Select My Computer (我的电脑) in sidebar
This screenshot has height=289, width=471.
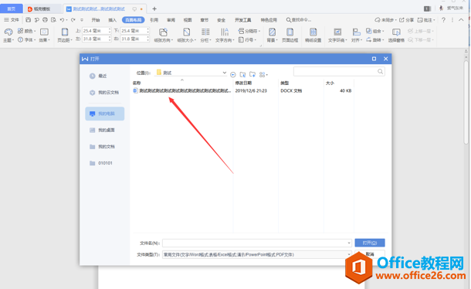(x=104, y=114)
